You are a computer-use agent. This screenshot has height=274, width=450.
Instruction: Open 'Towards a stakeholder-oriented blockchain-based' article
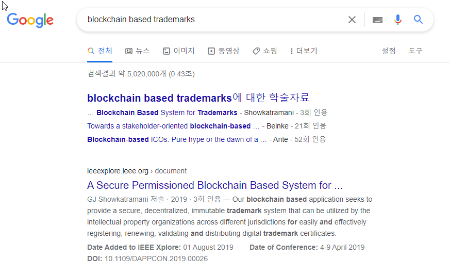[x=169, y=126]
